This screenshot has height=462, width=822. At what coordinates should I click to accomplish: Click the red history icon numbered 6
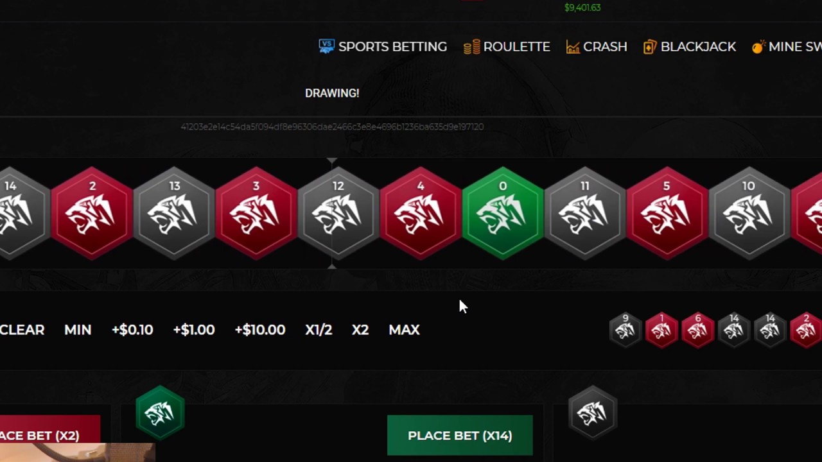click(x=698, y=330)
